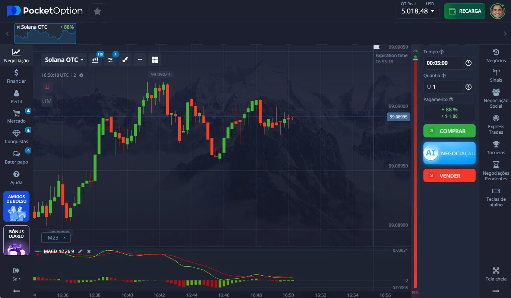
Task: Open the Amigos de Bolso banner
Action: coord(16,206)
